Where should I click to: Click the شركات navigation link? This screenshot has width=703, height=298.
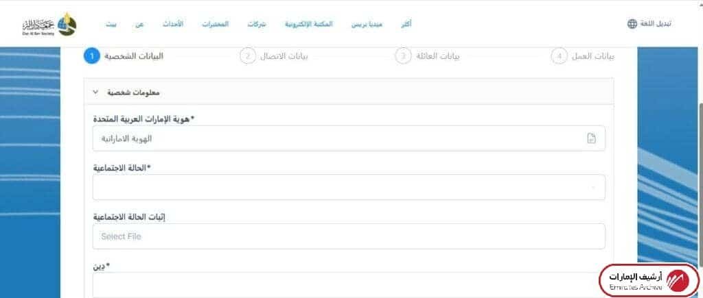tap(257, 24)
